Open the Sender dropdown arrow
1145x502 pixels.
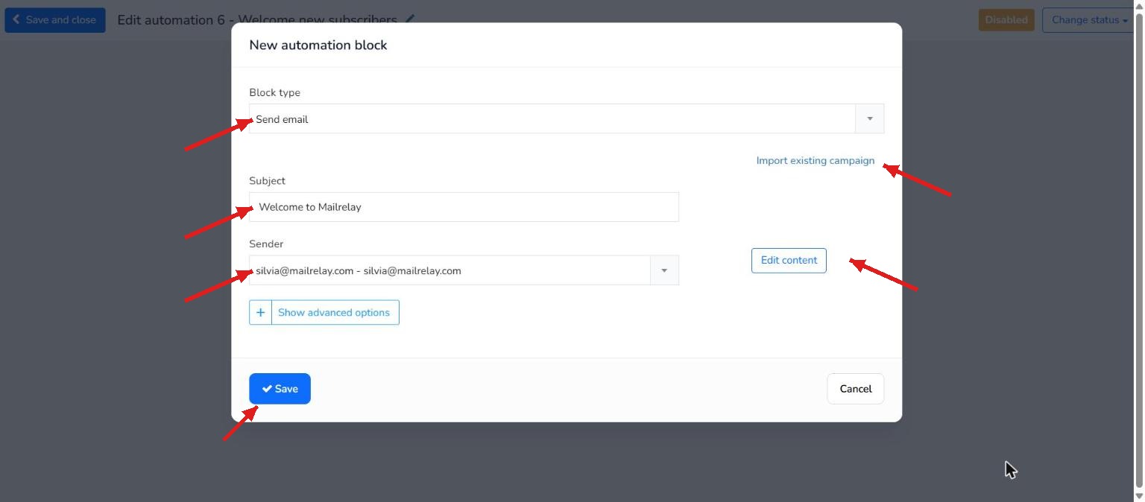(664, 270)
